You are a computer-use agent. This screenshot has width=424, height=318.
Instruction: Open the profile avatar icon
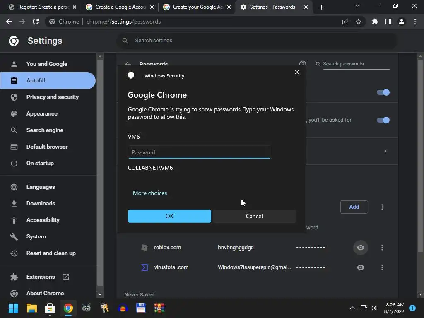402,22
